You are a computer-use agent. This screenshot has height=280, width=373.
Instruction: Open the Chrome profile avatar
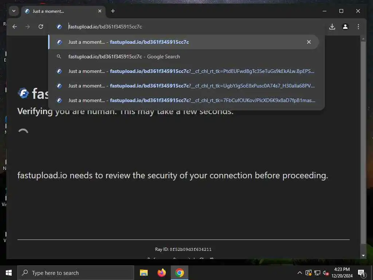[x=345, y=27]
